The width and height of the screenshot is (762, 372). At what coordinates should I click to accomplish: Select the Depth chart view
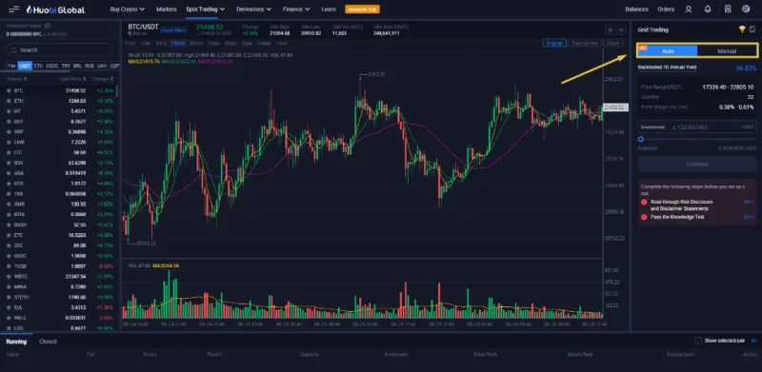[x=613, y=43]
